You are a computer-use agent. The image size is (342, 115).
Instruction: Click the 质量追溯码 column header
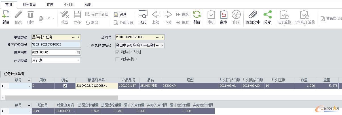click(x=66, y=105)
